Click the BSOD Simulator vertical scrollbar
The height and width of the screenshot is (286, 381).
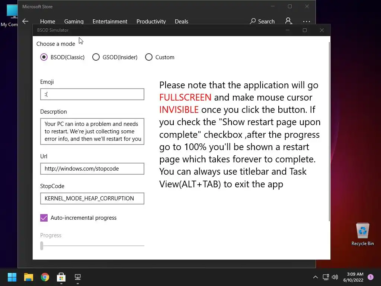pyautogui.click(x=329, y=131)
